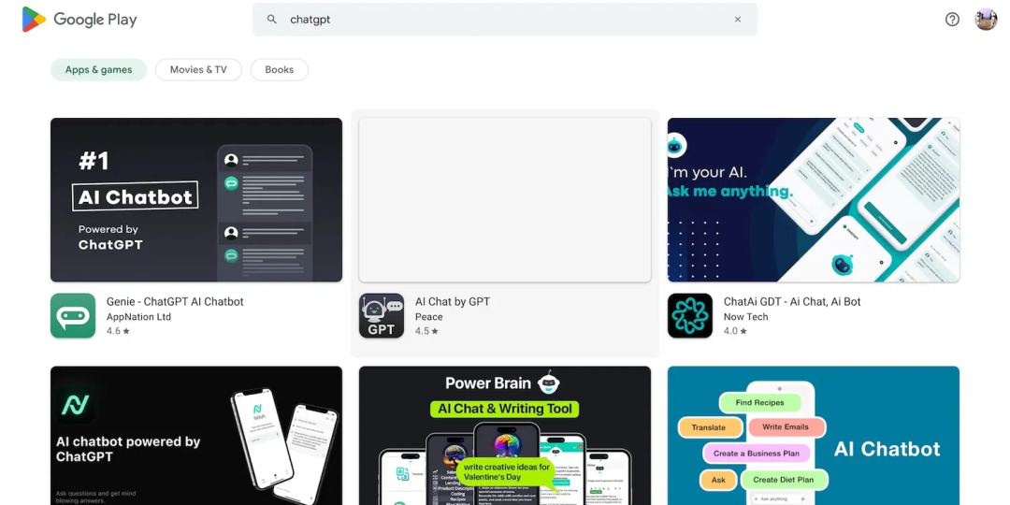Open the #1 AI Chatbot banner image

[x=196, y=200]
